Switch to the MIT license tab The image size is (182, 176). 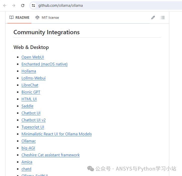click(47, 17)
